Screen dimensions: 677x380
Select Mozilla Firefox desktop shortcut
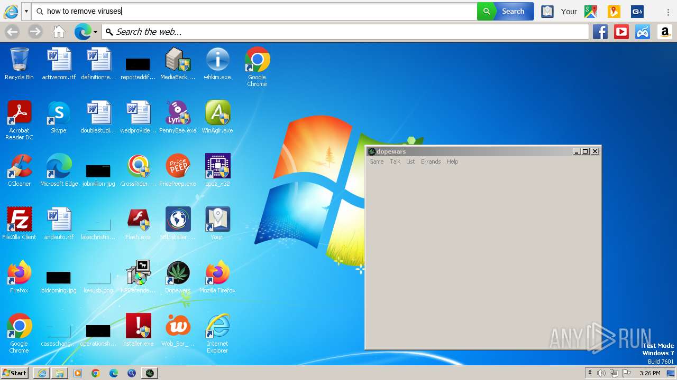[x=217, y=277]
